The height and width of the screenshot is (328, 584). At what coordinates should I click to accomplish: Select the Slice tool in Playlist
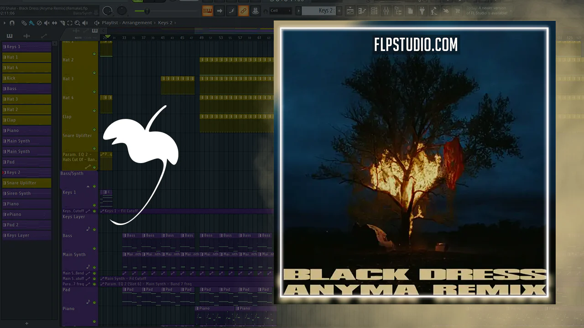point(62,23)
